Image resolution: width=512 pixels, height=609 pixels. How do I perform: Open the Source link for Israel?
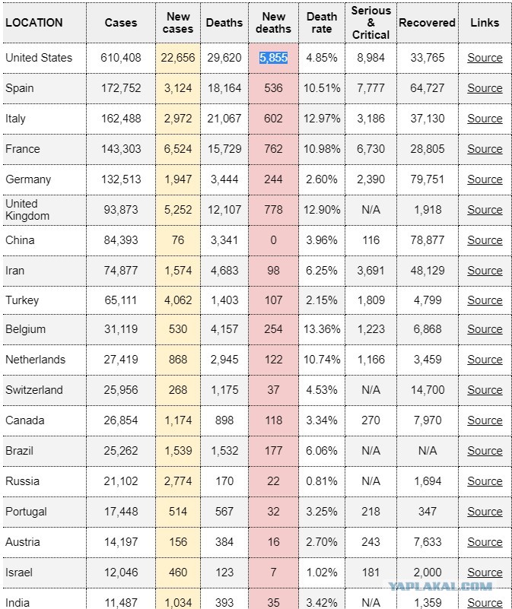click(485, 573)
